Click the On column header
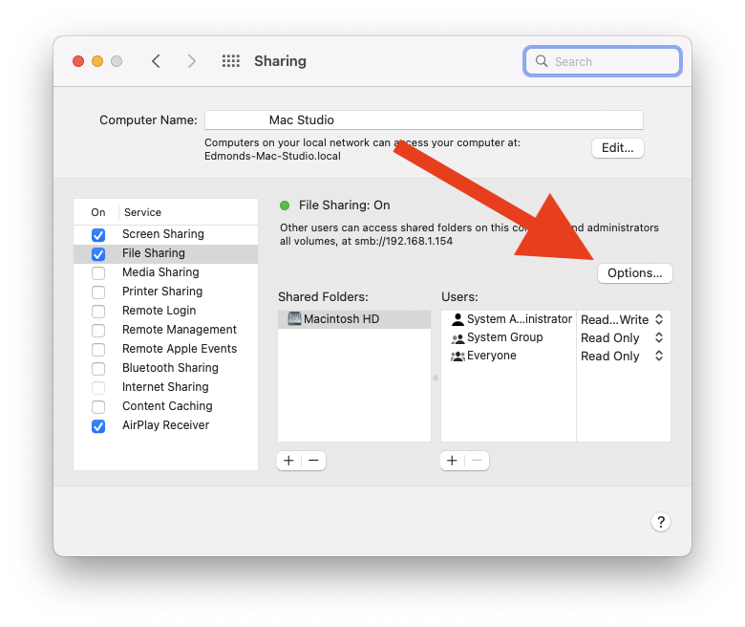The height and width of the screenshot is (627, 745). pos(98,212)
